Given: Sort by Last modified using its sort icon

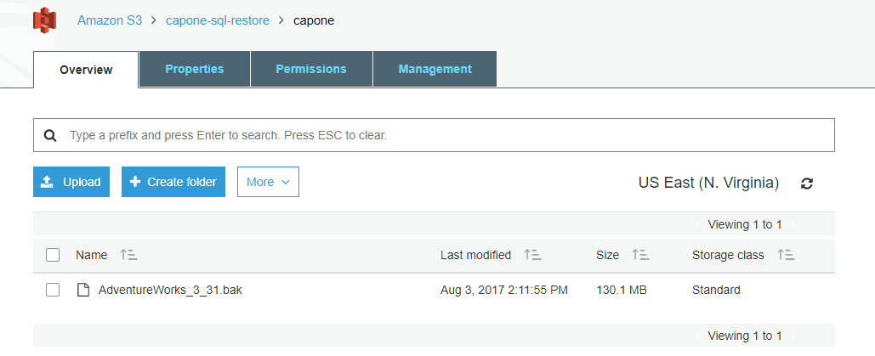Looking at the screenshot, I should tap(532, 256).
